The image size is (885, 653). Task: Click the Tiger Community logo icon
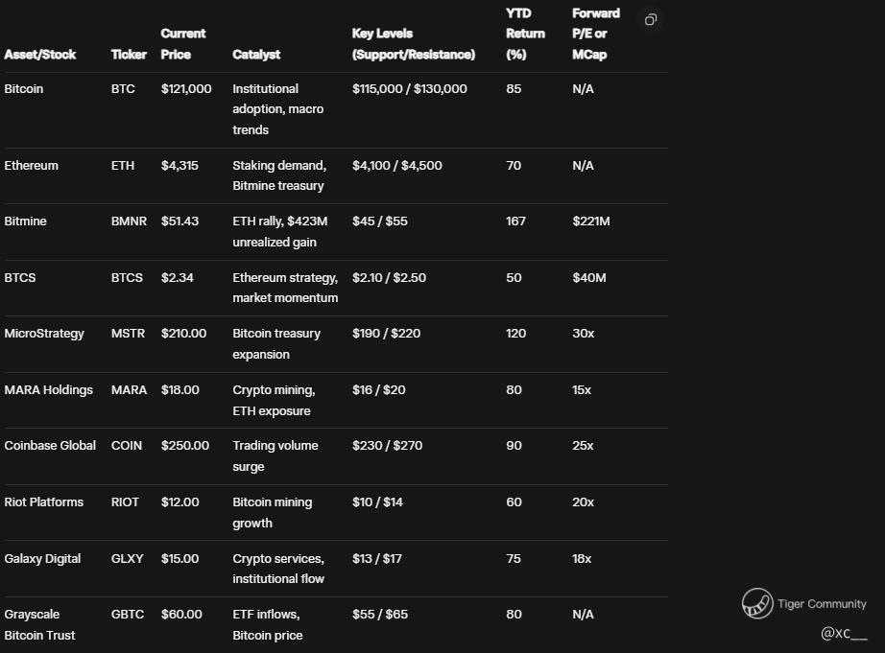coord(757,603)
